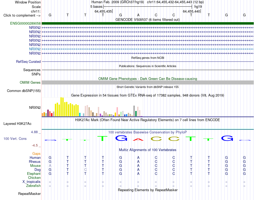Open the 100 Vert. Cons track label
This screenshot has height=200, width=254.
(x=15, y=139)
